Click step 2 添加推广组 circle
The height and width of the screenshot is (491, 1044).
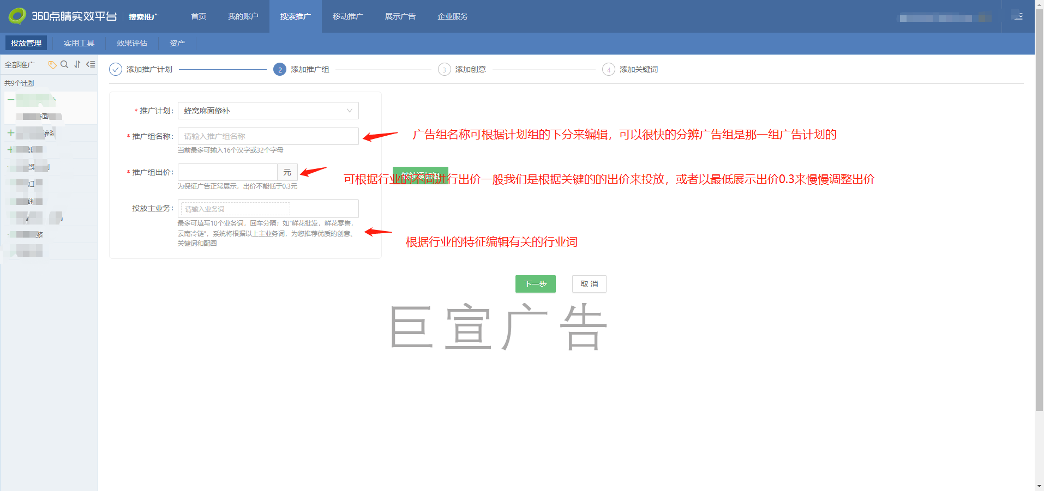280,69
